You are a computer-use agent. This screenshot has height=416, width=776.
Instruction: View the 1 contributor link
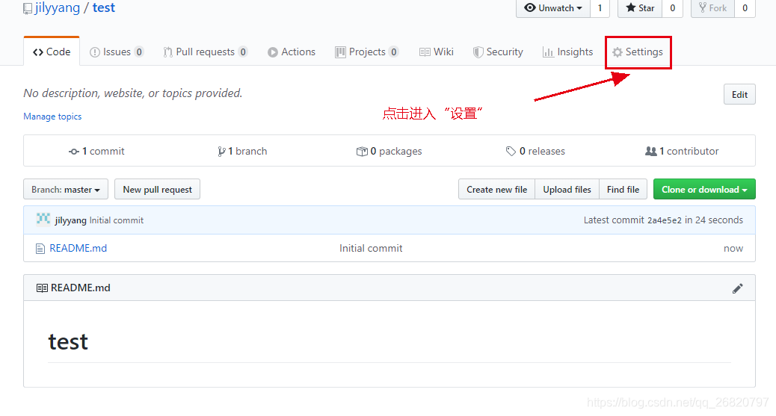click(x=682, y=152)
